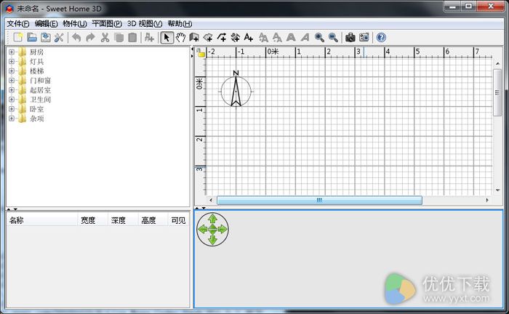
Task: Open a home file with folder icon
Action: pos(32,38)
